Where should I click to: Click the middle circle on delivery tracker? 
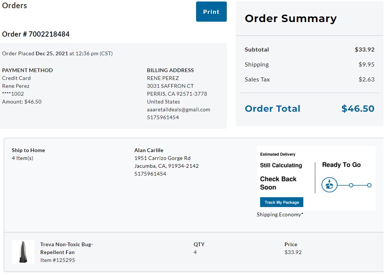(x=351, y=185)
